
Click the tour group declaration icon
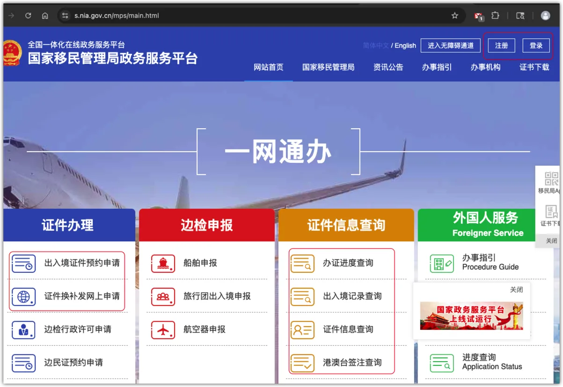click(163, 297)
